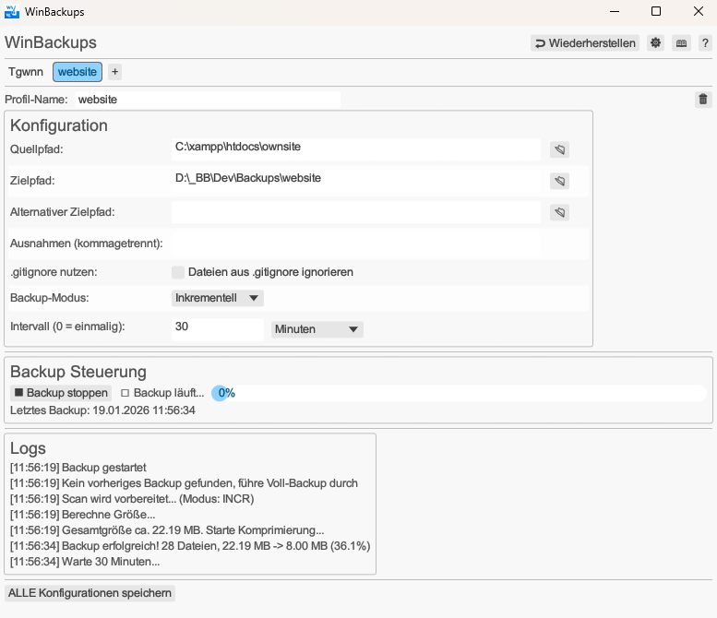Select log line 'Kein vorheriges Backup gefunden'
This screenshot has height=618, width=717.
coord(184,483)
